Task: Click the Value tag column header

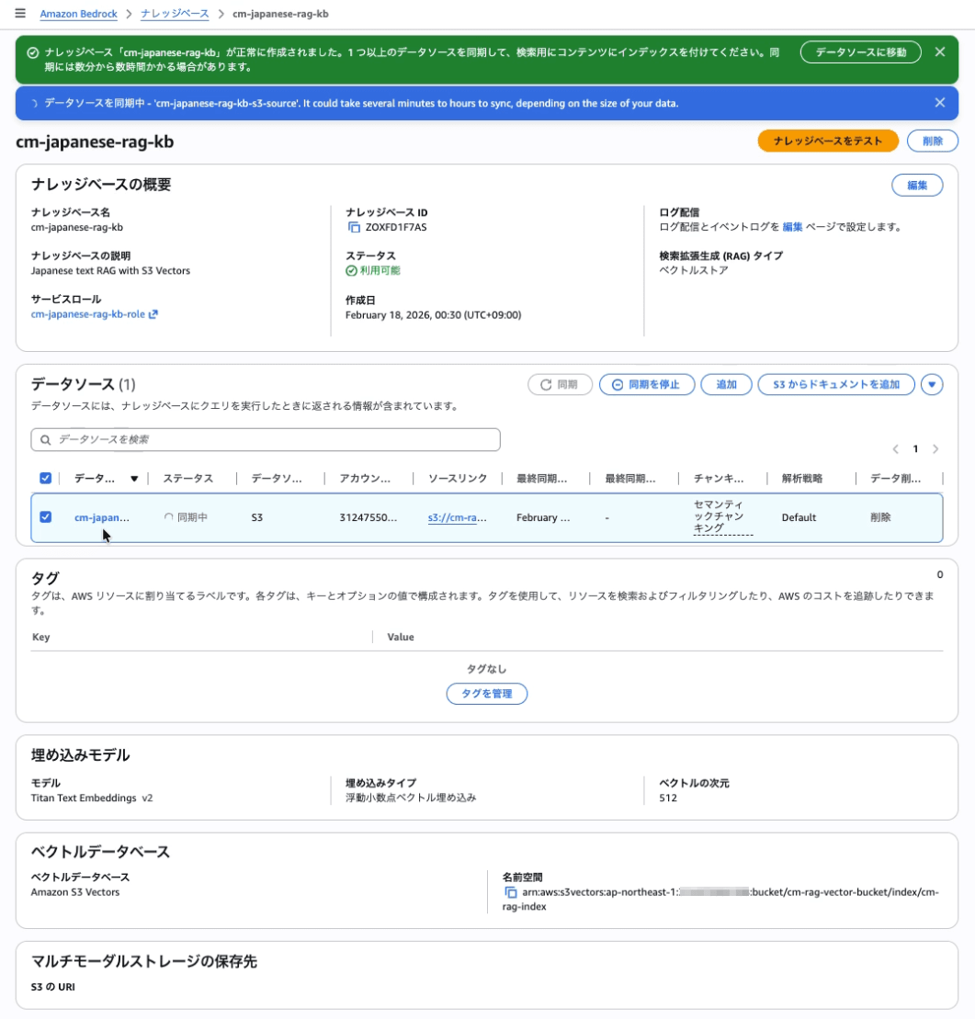Action: (x=401, y=637)
